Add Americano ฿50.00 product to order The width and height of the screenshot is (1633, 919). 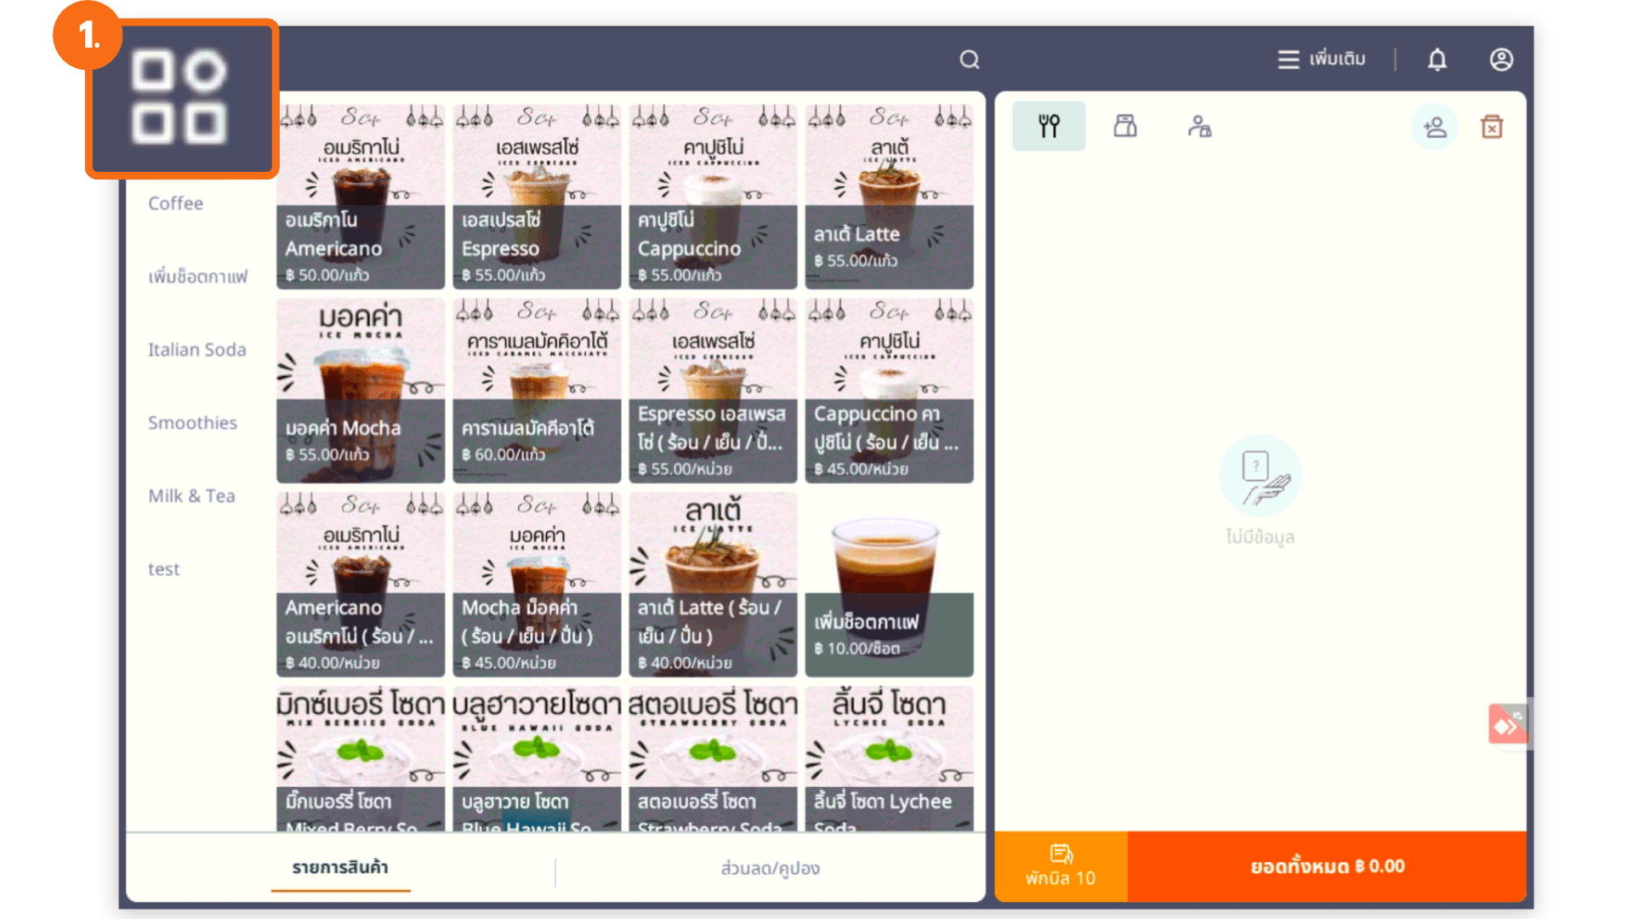pos(360,197)
